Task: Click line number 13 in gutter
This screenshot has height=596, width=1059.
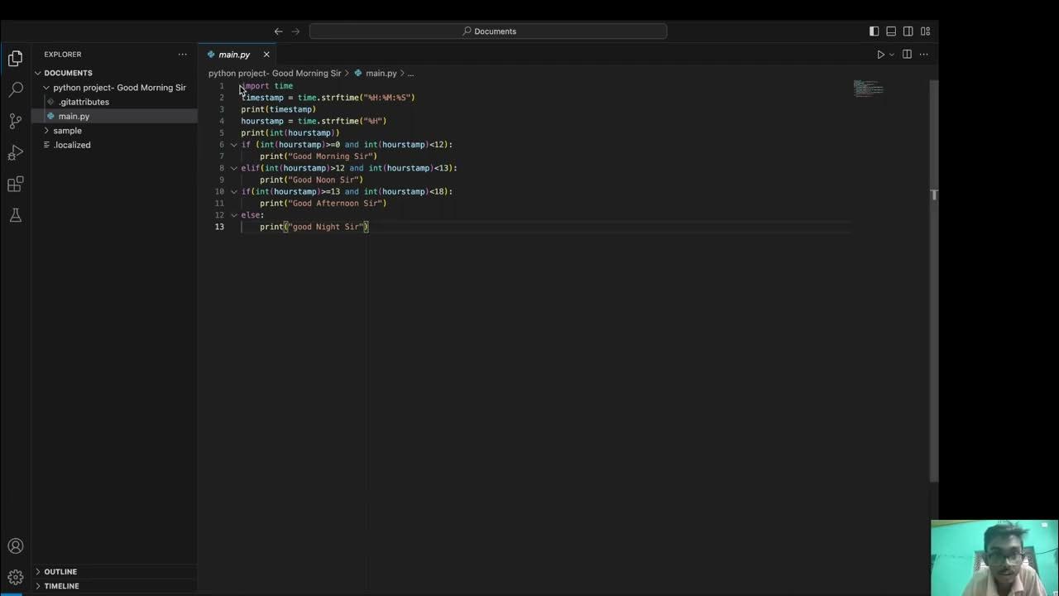Action: pos(219,227)
